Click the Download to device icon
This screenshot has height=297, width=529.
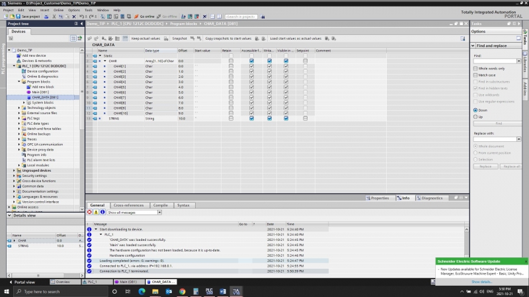[x=109, y=16]
